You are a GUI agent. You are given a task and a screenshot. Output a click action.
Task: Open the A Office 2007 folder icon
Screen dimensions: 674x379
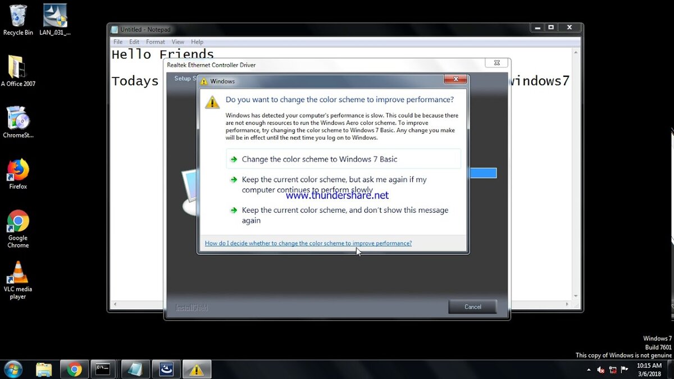pyautogui.click(x=18, y=71)
